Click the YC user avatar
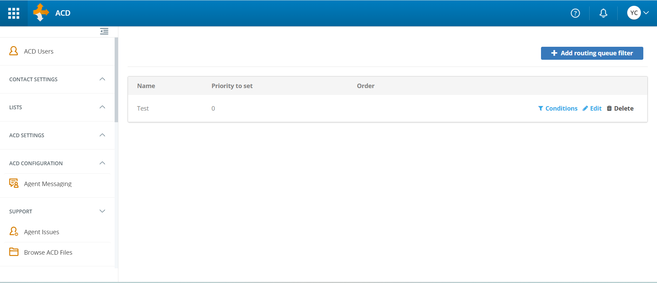The width and height of the screenshot is (657, 283). pyautogui.click(x=634, y=13)
